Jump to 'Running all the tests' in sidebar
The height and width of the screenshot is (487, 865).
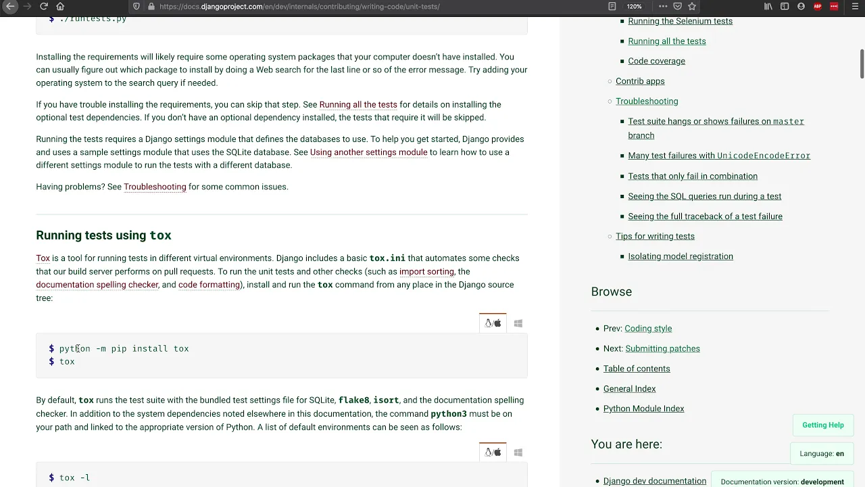pos(666,41)
